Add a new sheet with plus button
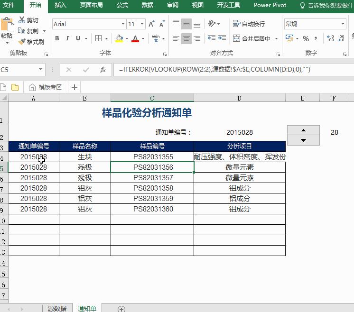The height and width of the screenshot is (312, 354). [121, 309]
